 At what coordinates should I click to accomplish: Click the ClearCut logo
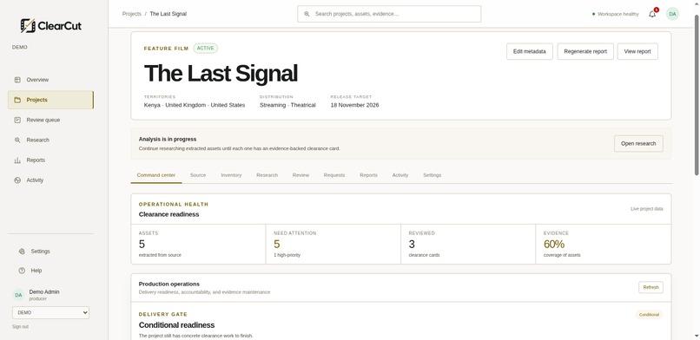click(51, 25)
